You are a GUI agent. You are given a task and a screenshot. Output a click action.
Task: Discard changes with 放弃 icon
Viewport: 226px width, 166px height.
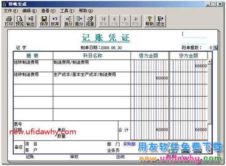click(55, 21)
